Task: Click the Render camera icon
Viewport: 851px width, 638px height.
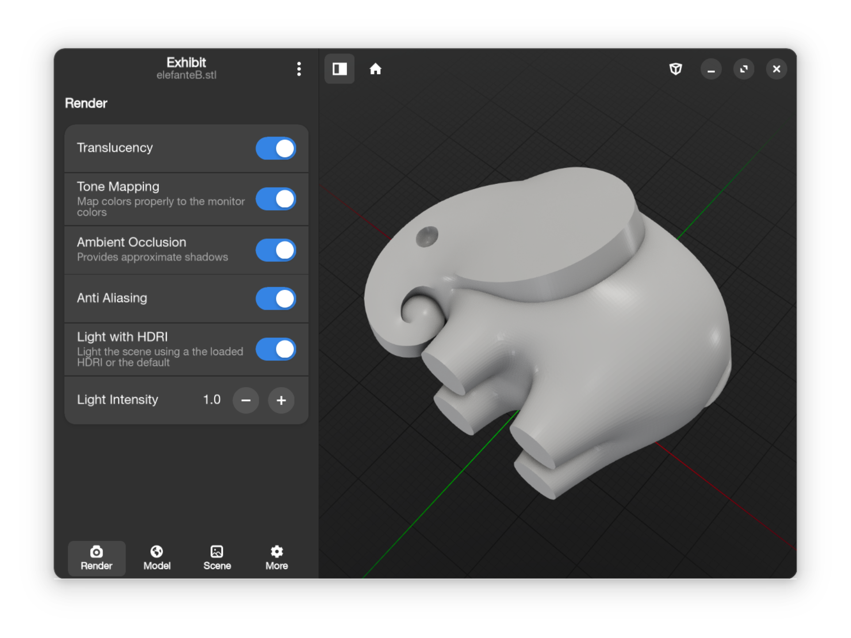Action: tap(96, 551)
